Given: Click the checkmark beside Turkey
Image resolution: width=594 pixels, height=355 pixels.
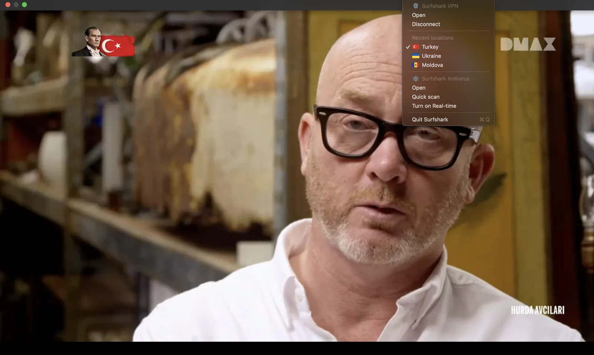Looking at the screenshot, I should (x=408, y=47).
